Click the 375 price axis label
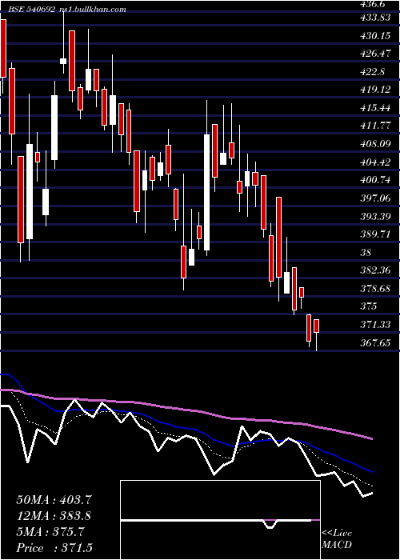 369,306
